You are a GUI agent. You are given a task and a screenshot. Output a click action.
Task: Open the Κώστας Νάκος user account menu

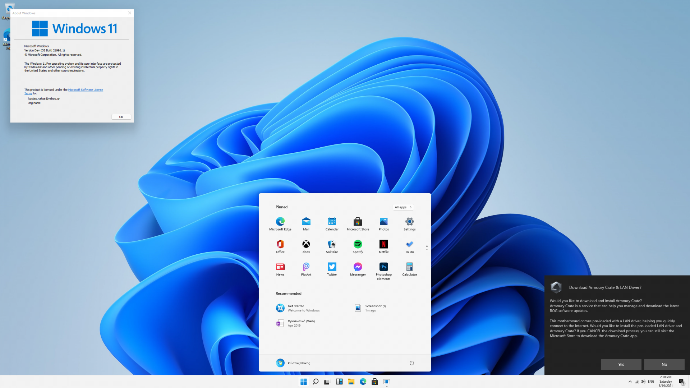click(x=293, y=363)
